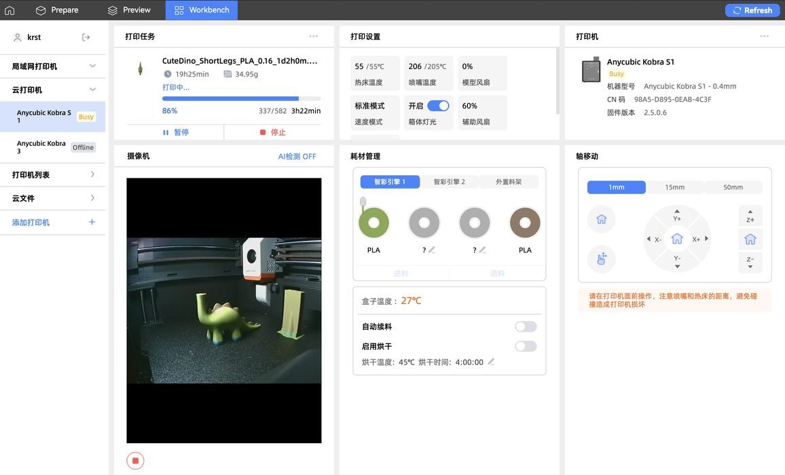785x475 pixels.
Task: Pause the print with 暂停 button
Action: pyautogui.click(x=175, y=132)
